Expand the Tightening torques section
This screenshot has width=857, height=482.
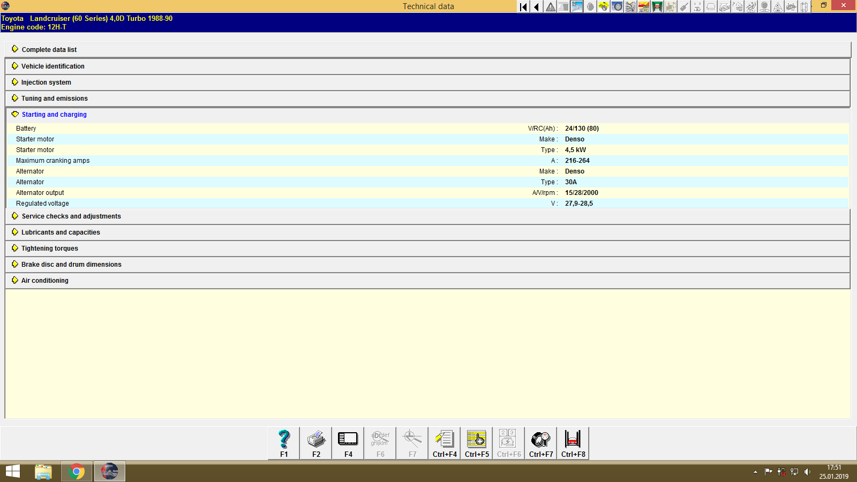tap(49, 248)
